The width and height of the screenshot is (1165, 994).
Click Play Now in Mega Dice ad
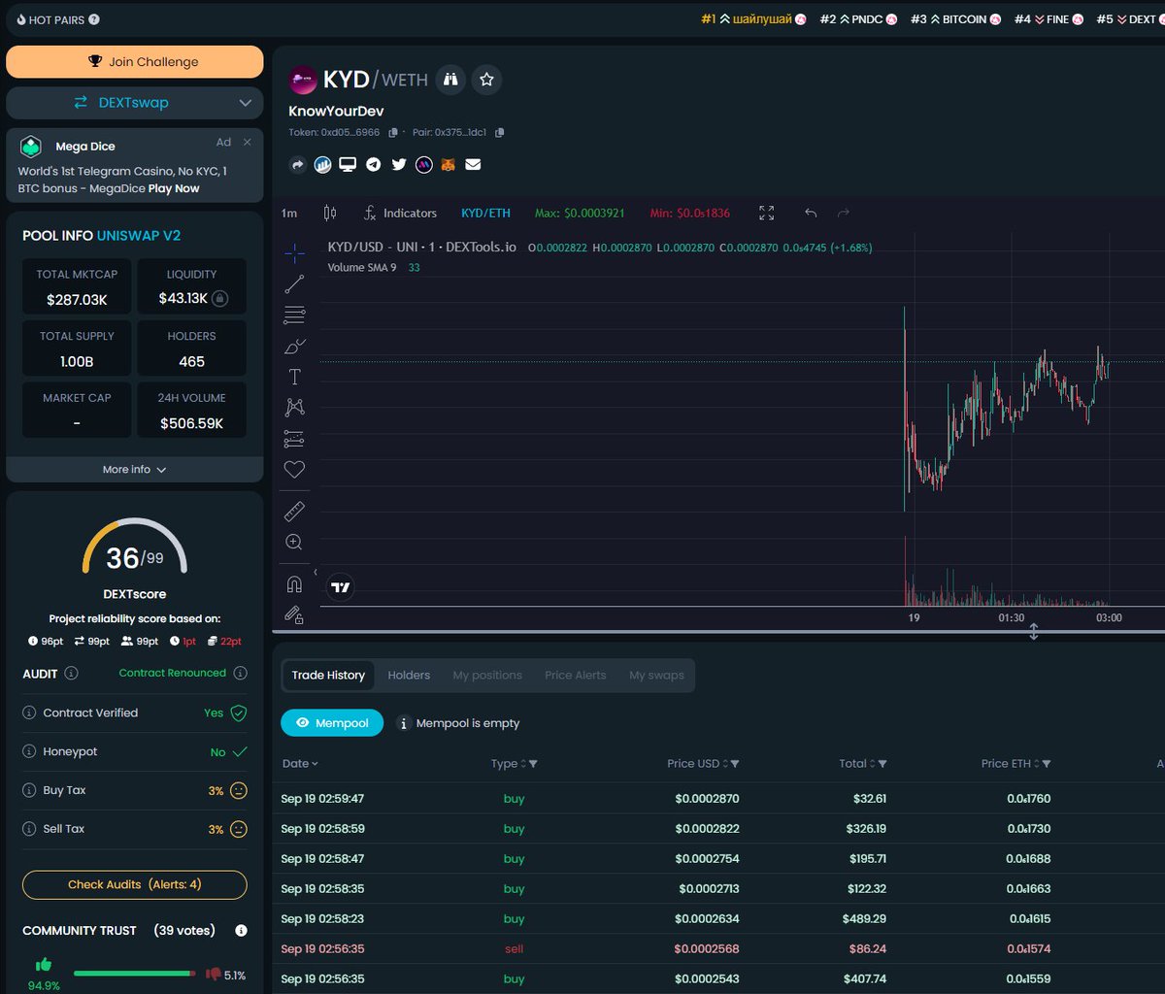click(174, 188)
